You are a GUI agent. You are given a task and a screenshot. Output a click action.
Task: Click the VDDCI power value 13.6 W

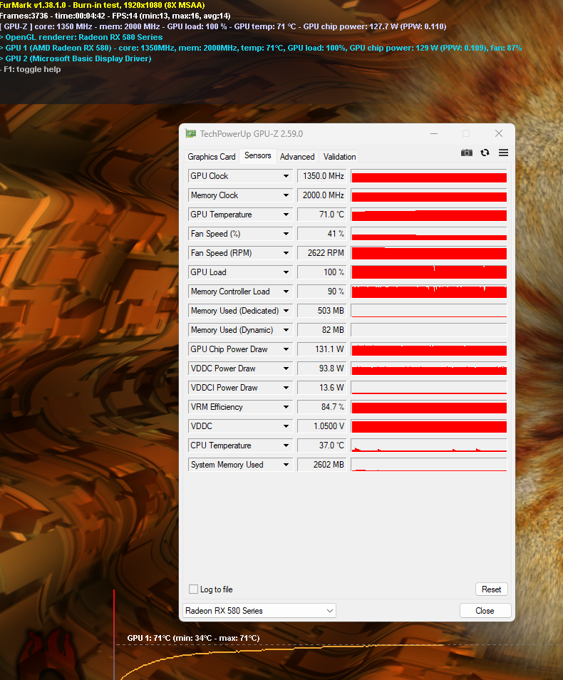pyautogui.click(x=322, y=387)
